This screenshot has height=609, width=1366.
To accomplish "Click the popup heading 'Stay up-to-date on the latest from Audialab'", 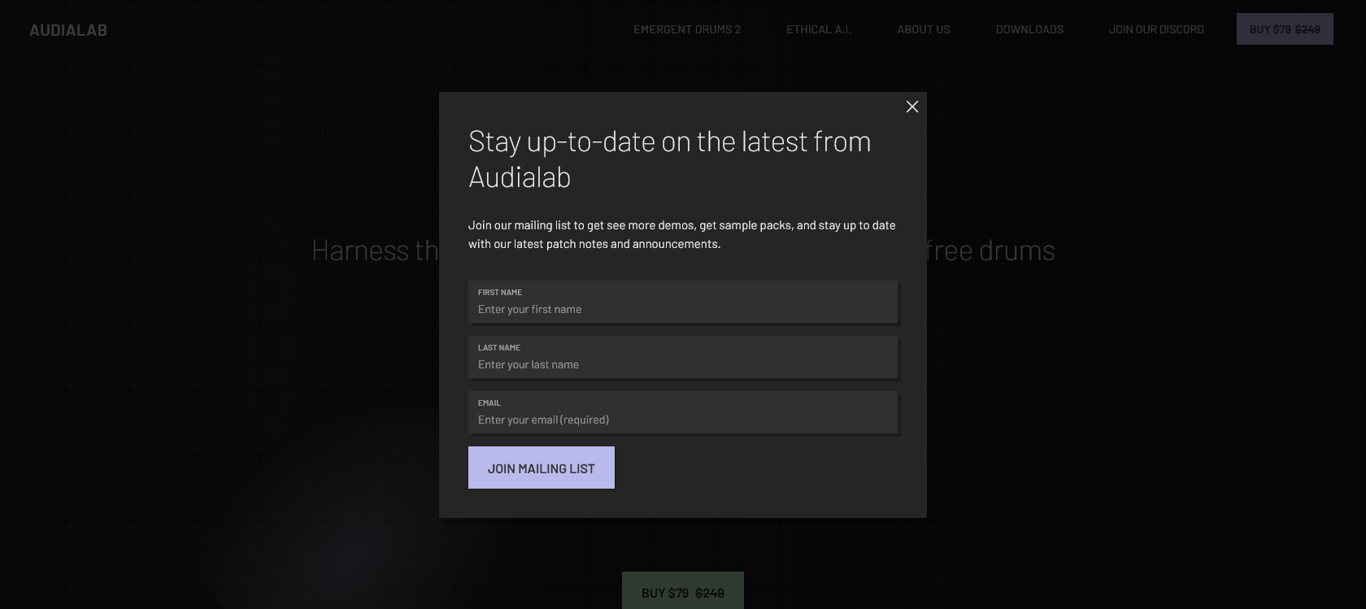I will [670, 159].
